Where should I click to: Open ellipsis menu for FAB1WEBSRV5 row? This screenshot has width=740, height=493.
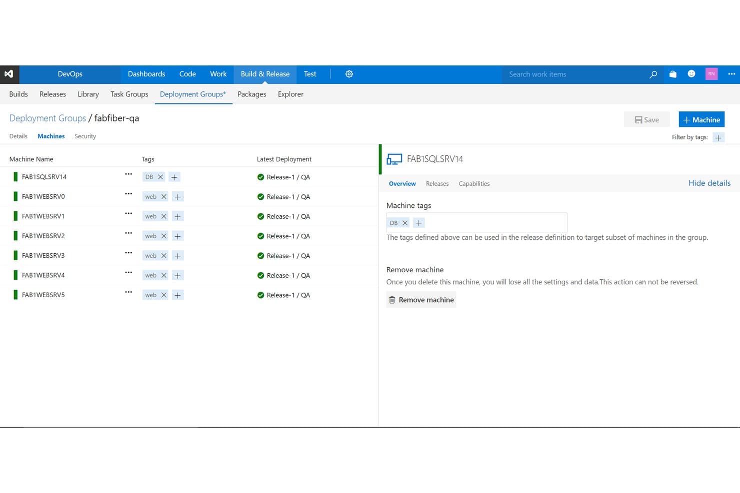(128, 292)
